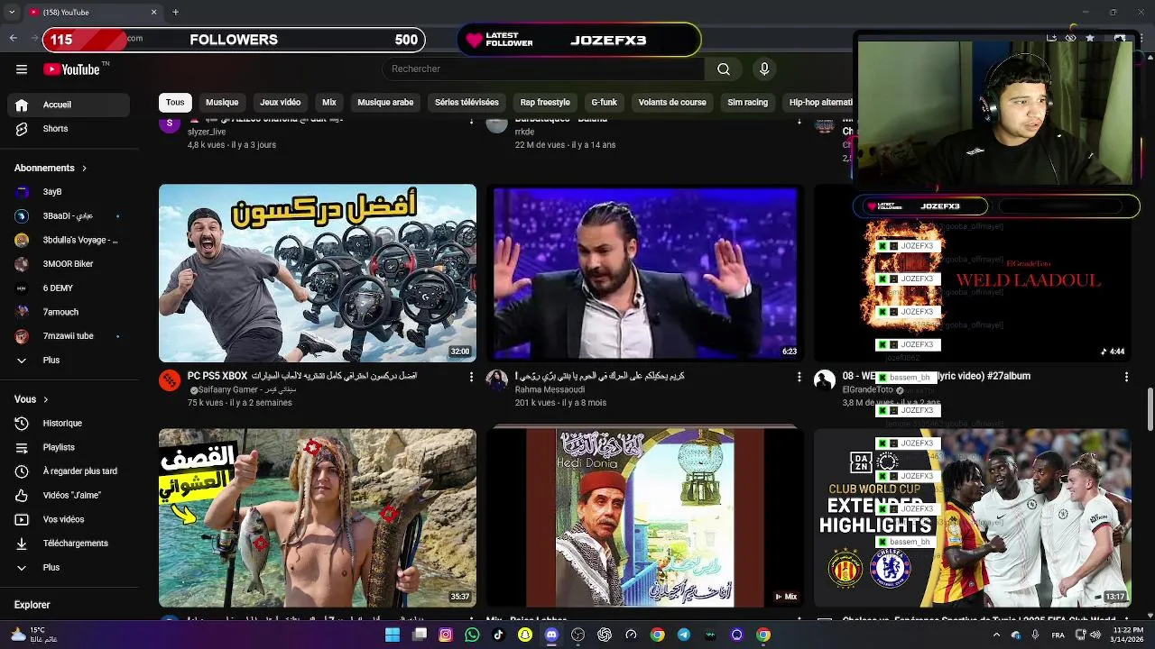Close the YouTube browser tab
The width and height of the screenshot is (1155, 649).
[x=153, y=12]
